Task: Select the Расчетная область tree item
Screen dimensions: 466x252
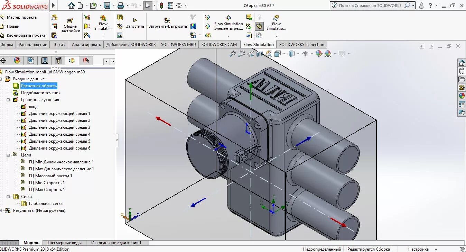Action: pyautogui.click(x=39, y=86)
